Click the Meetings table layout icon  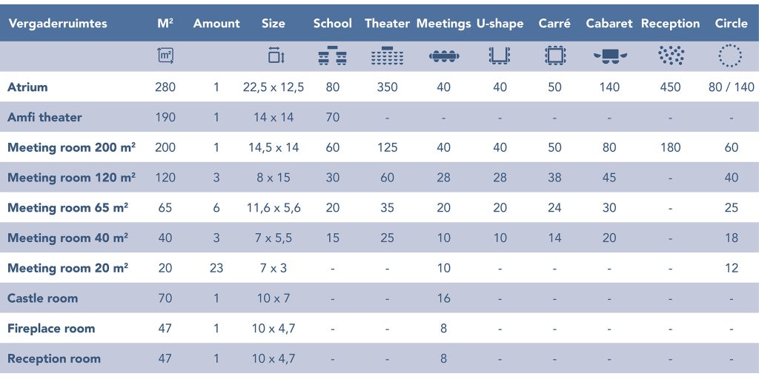click(x=444, y=56)
